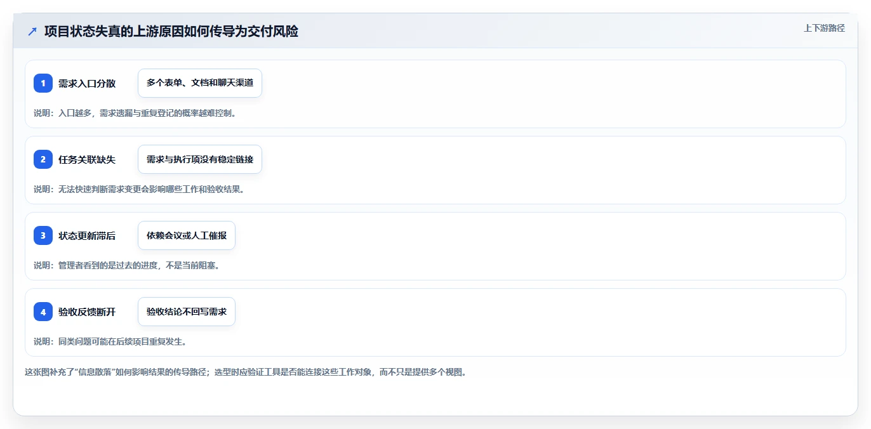This screenshot has width=871, height=429.
Task: Select the 多个表单、文档和聊天渠道 chip
Action: click(x=200, y=83)
